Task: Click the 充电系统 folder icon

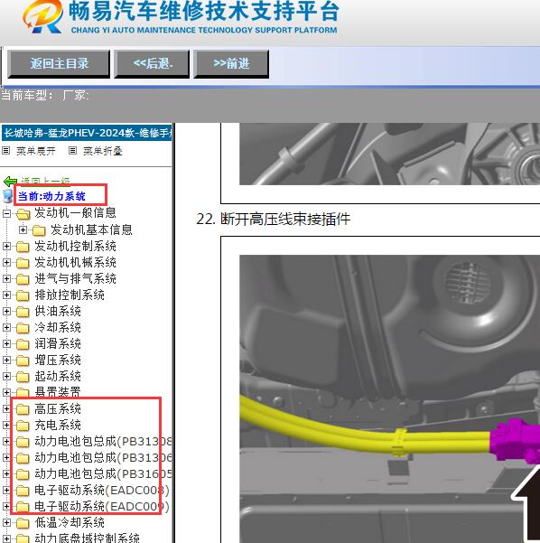Action: (x=23, y=426)
